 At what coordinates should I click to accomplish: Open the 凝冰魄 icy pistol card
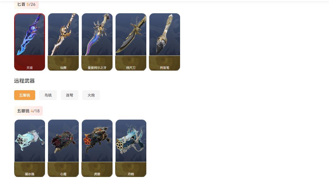(x=30, y=148)
